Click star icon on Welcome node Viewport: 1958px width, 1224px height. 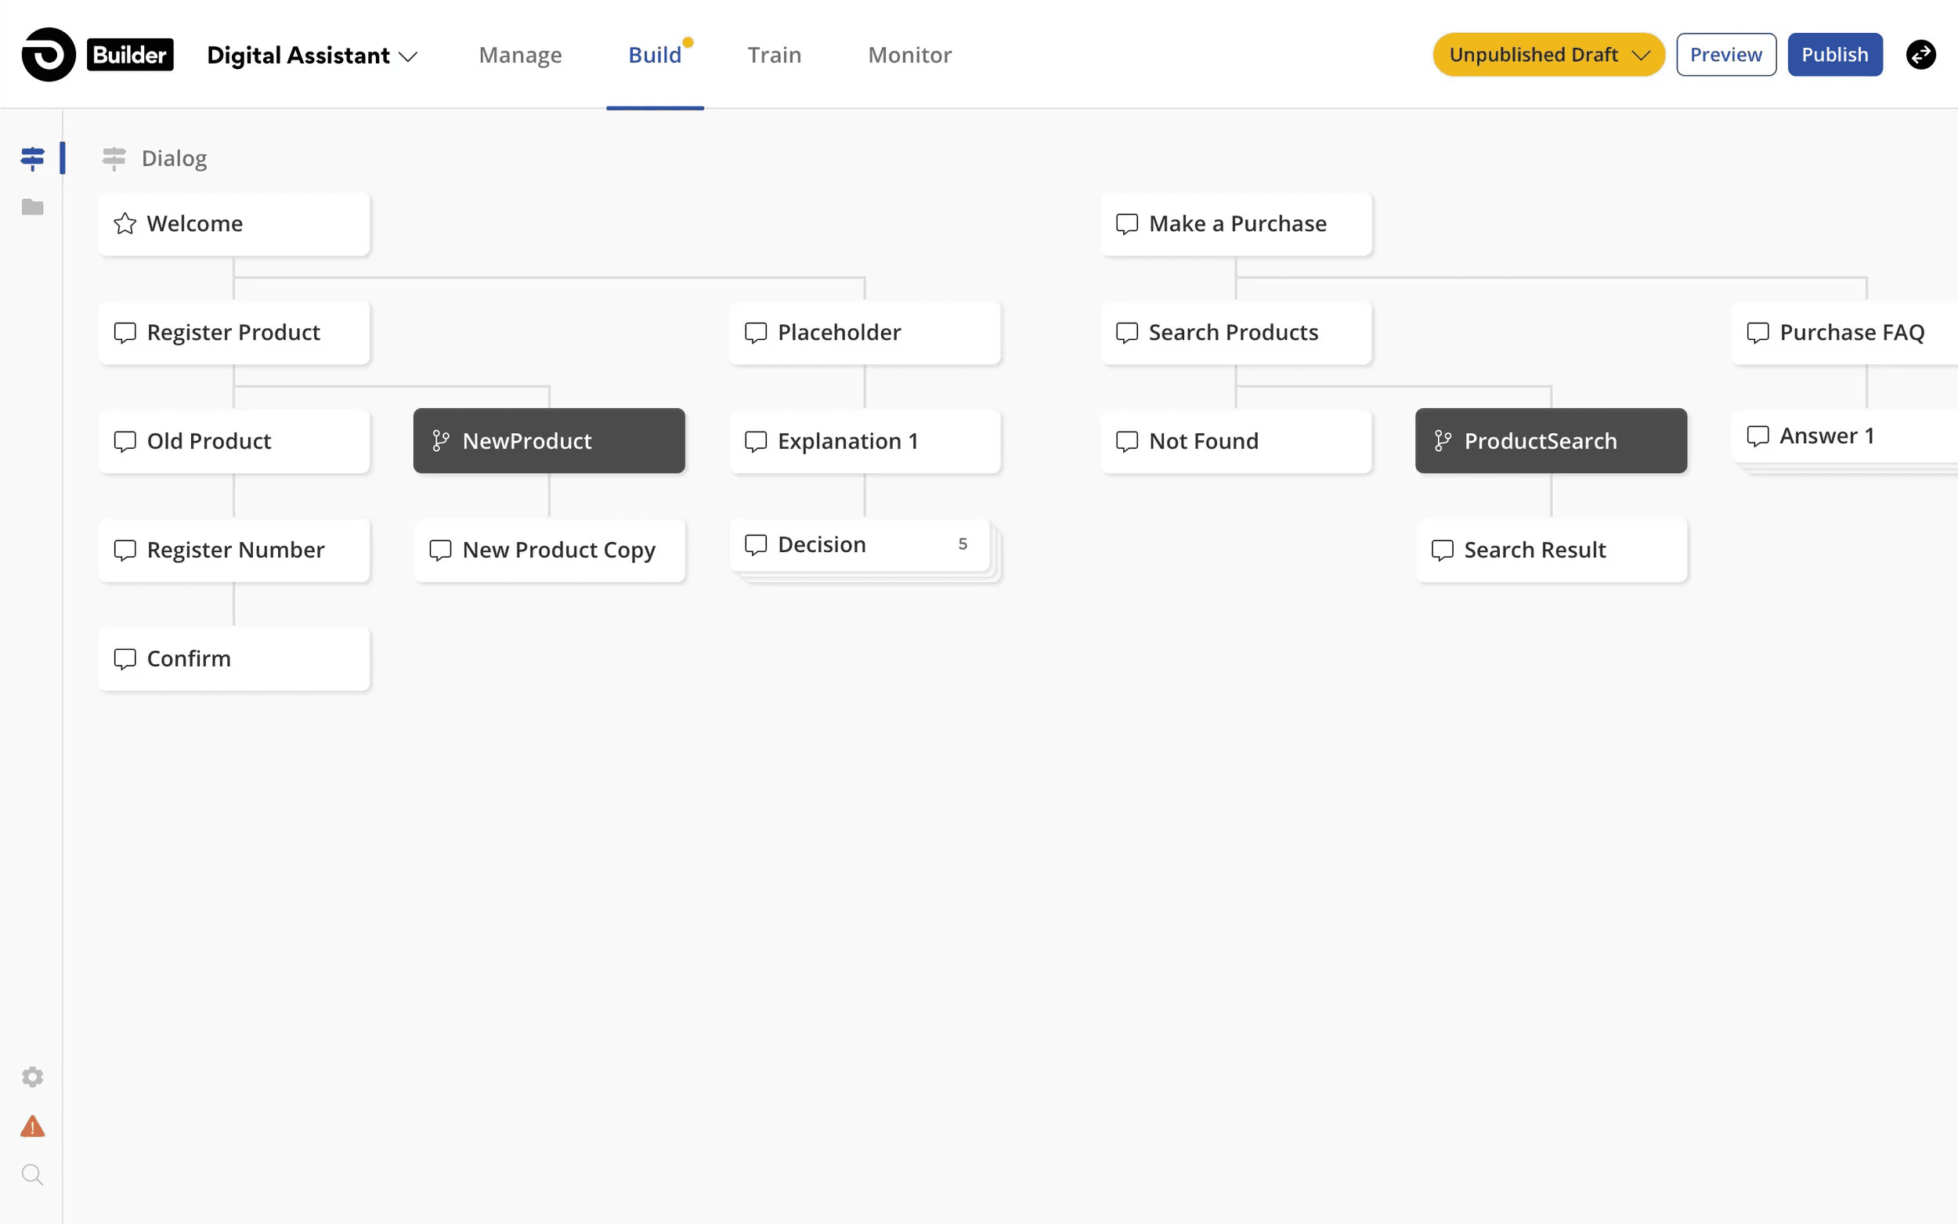125,223
